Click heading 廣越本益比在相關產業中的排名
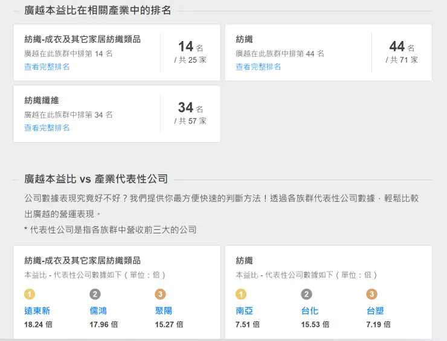This screenshot has width=447, height=341. click(97, 10)
